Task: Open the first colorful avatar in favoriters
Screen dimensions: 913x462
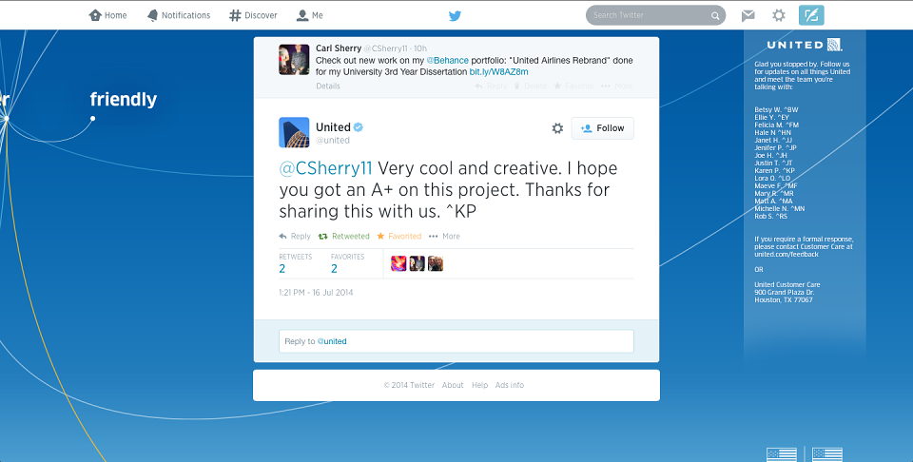Action: coord(398,263)
